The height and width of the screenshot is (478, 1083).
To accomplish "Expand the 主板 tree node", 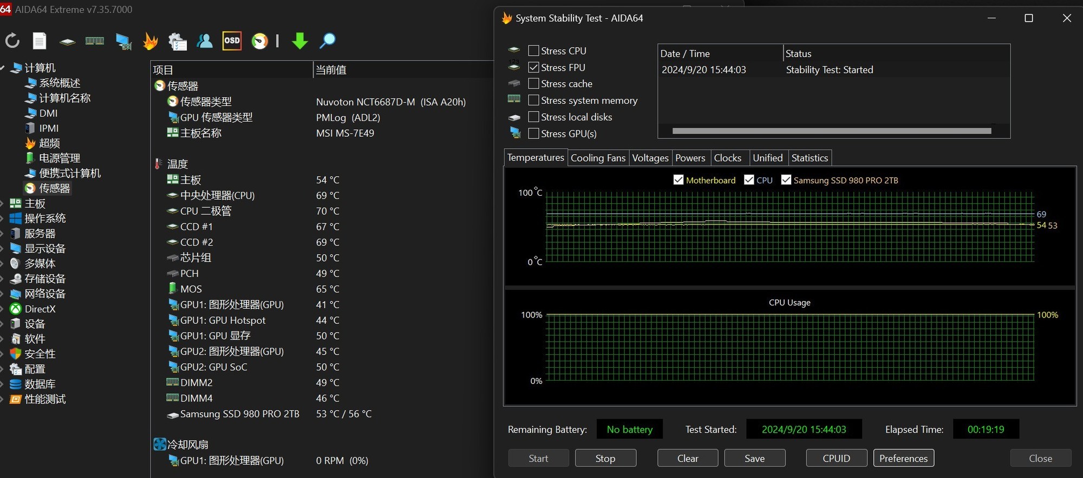I will click(x=2, y=203).
